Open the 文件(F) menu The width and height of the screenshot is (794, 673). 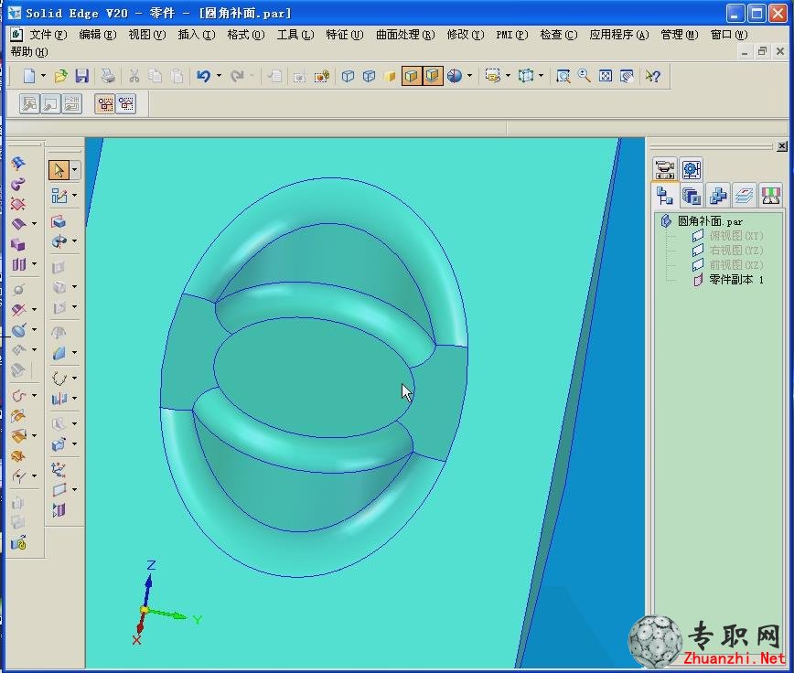coord(48,35)
